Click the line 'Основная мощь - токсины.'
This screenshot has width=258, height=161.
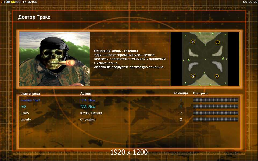tap(116, 51)
